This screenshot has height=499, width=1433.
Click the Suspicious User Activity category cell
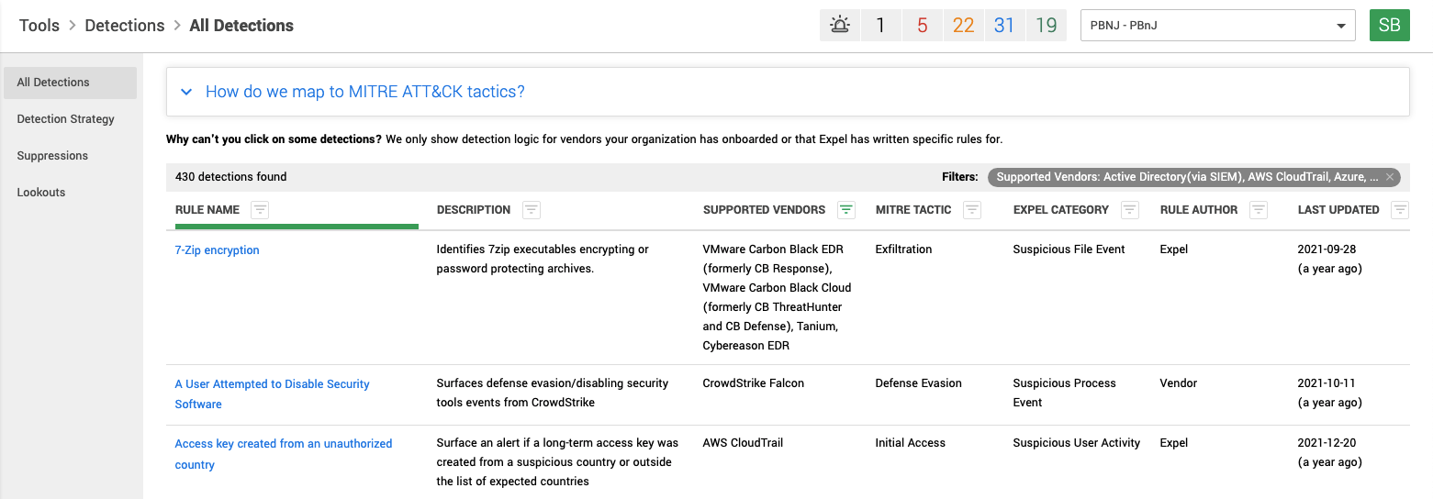click(x=1077, y=443)
